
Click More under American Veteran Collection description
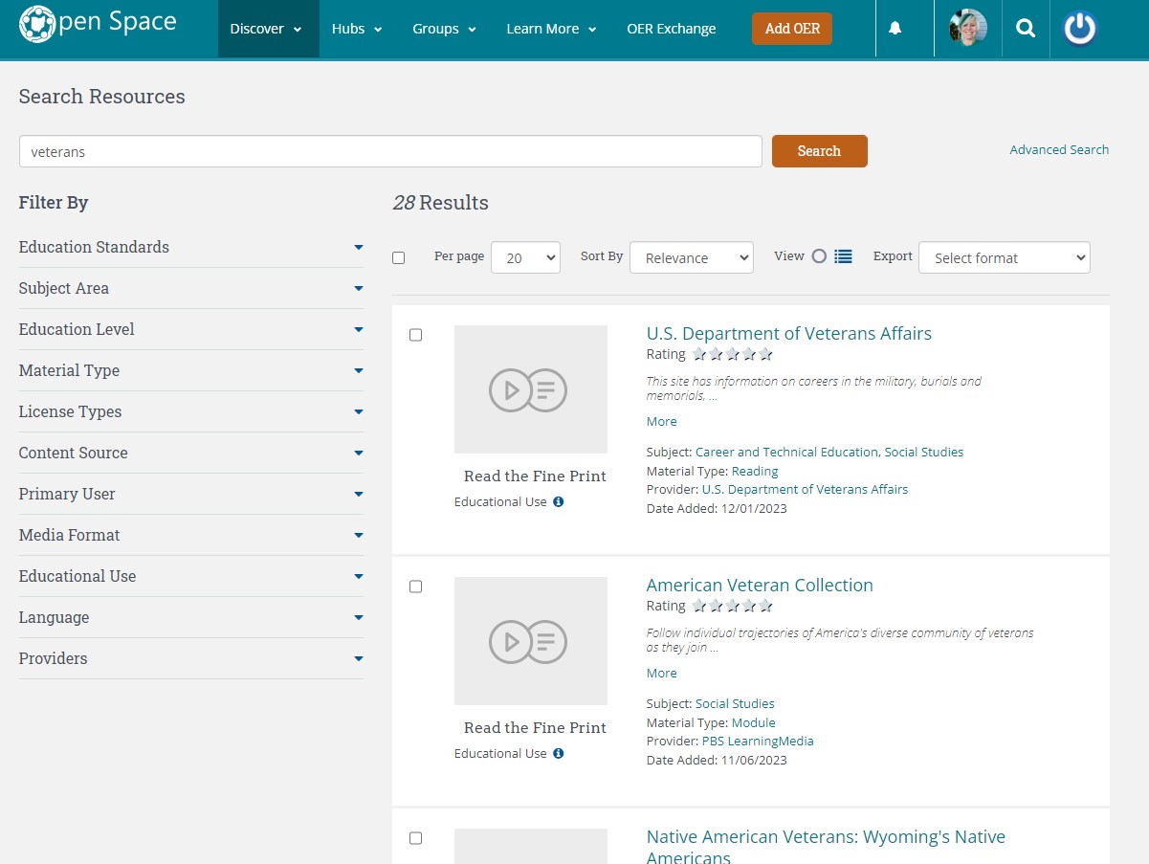click(x=661, y=674)
